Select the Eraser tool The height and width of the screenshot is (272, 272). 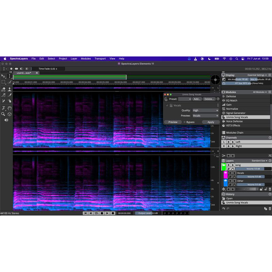pyautogui.click(x=3, y=89)
